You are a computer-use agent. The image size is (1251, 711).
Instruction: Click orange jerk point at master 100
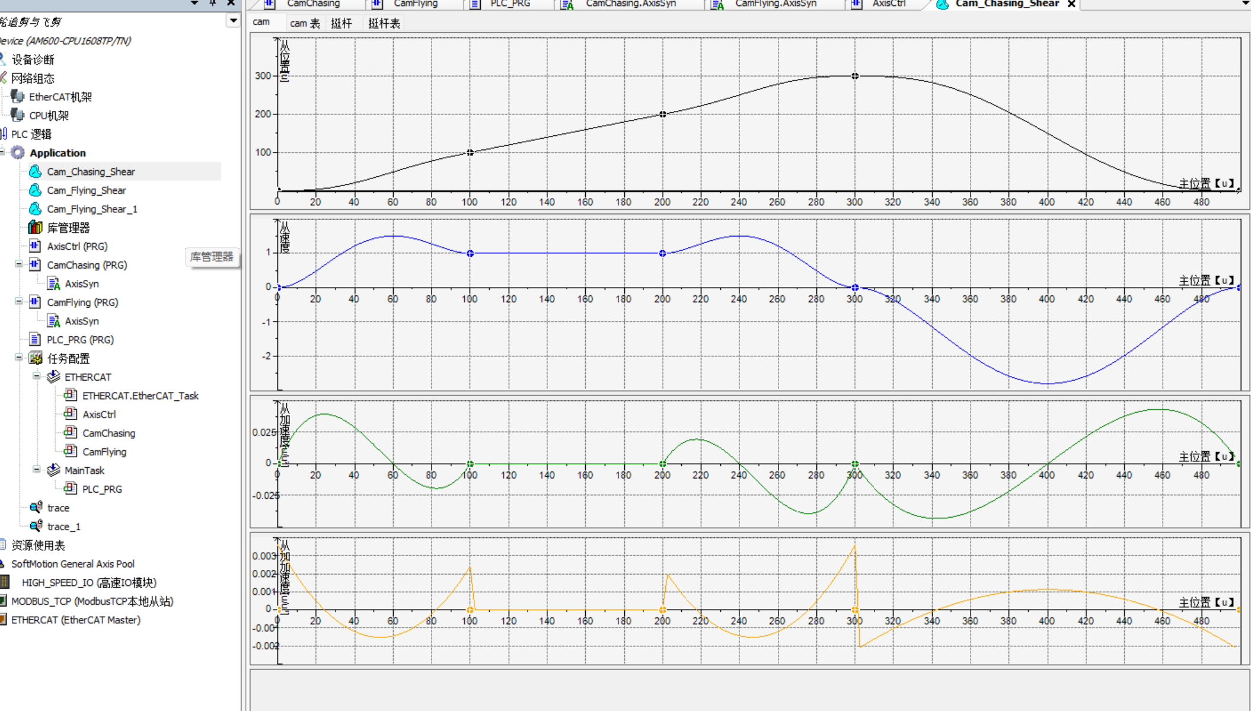pyautogui.click(x=470, y=610)
